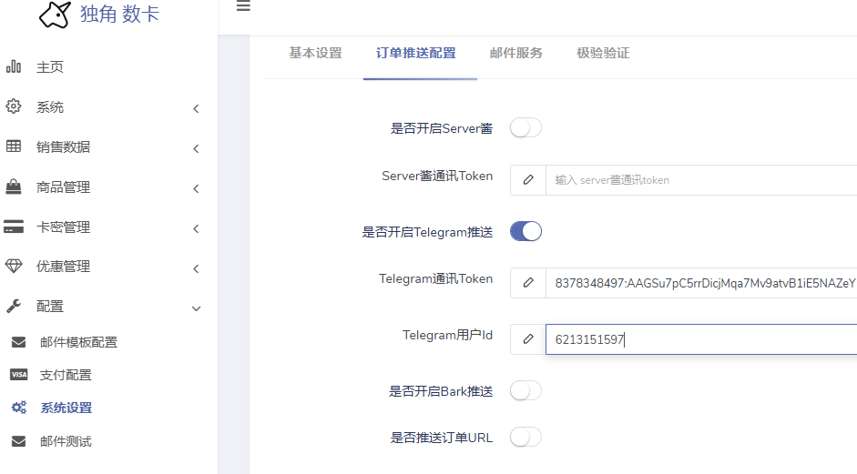Click the shopping bag 商品管理 icon

pyautogui.click(x=14, y=187)
